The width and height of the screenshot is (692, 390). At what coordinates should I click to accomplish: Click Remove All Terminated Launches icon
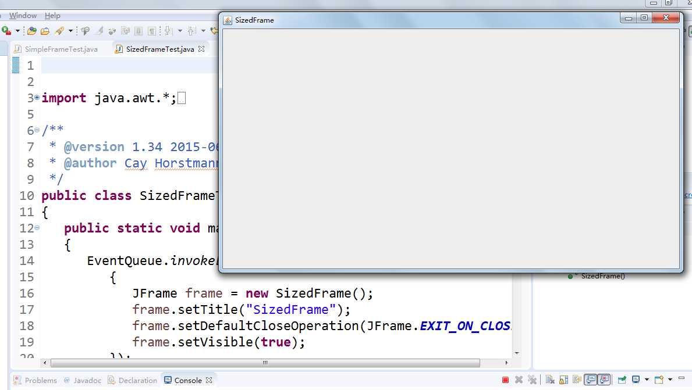pyautogui.click(x=532, y=380)
